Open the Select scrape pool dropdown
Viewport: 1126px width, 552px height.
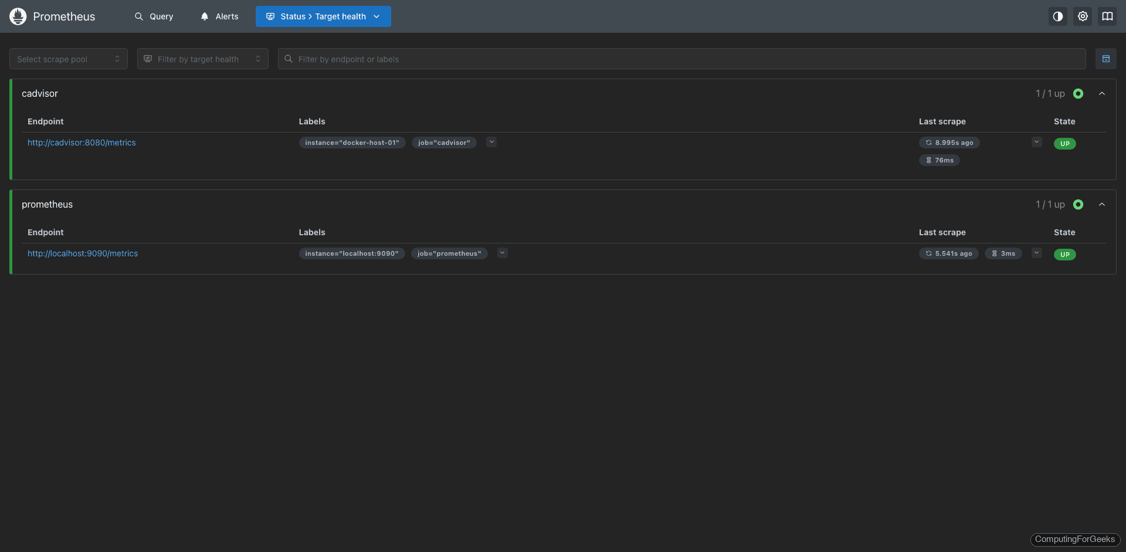(68, 59)
